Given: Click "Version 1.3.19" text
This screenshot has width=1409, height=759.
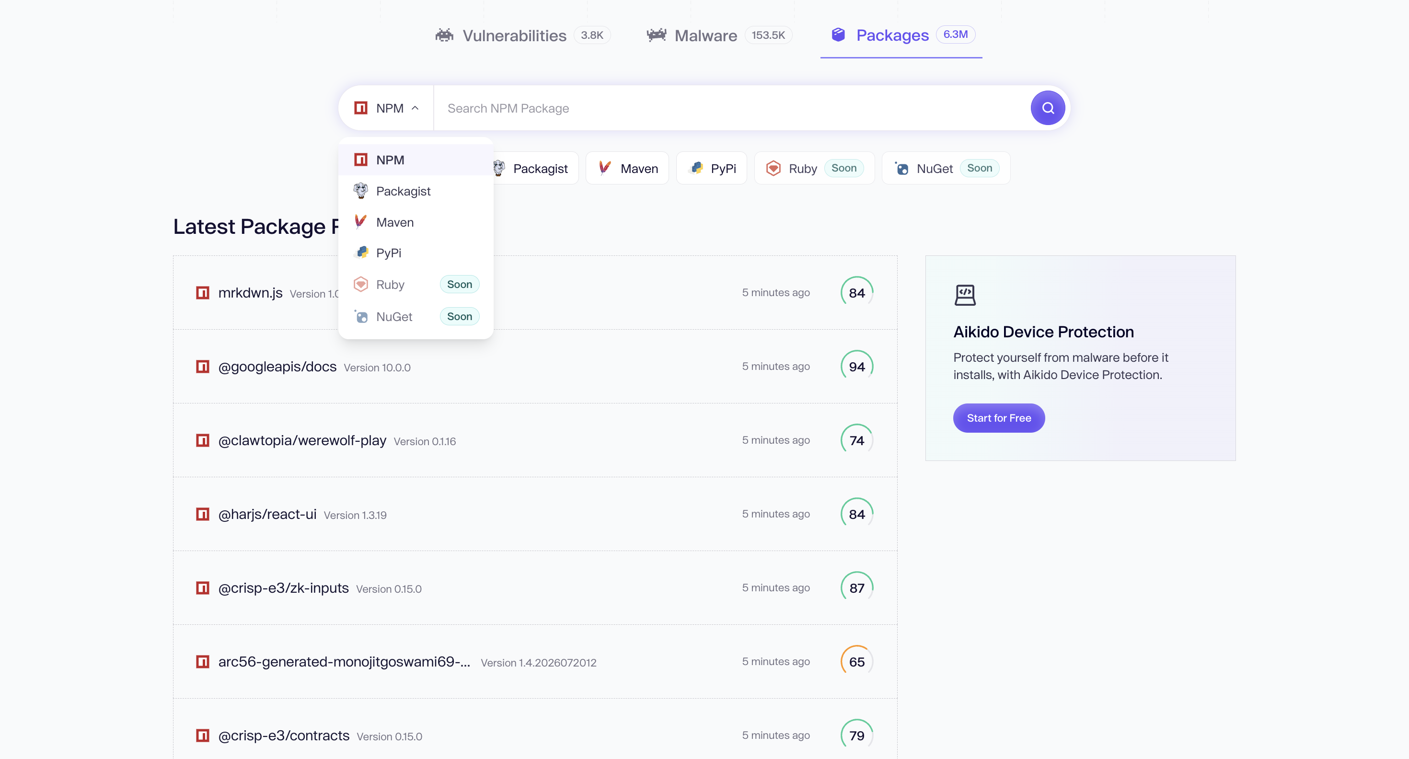Looking at the screenshot, I should tap(355, 515).
